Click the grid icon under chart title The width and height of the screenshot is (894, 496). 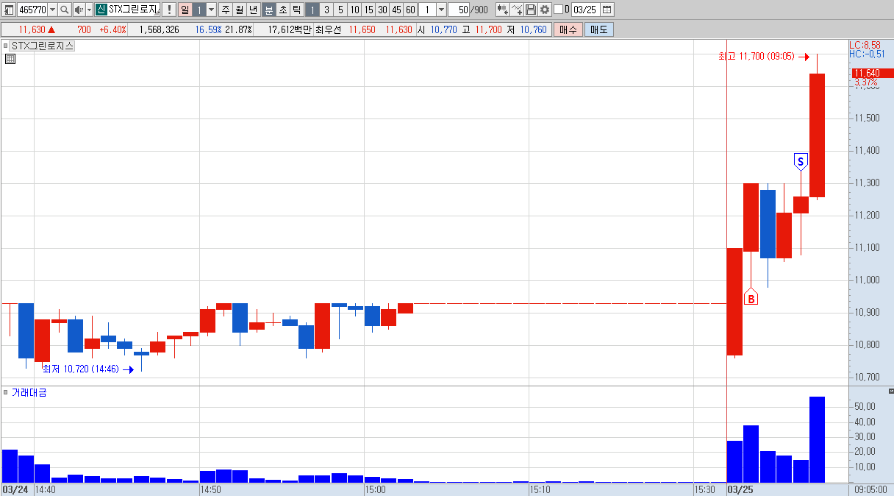pyautogui.click(x=10, y=60)
